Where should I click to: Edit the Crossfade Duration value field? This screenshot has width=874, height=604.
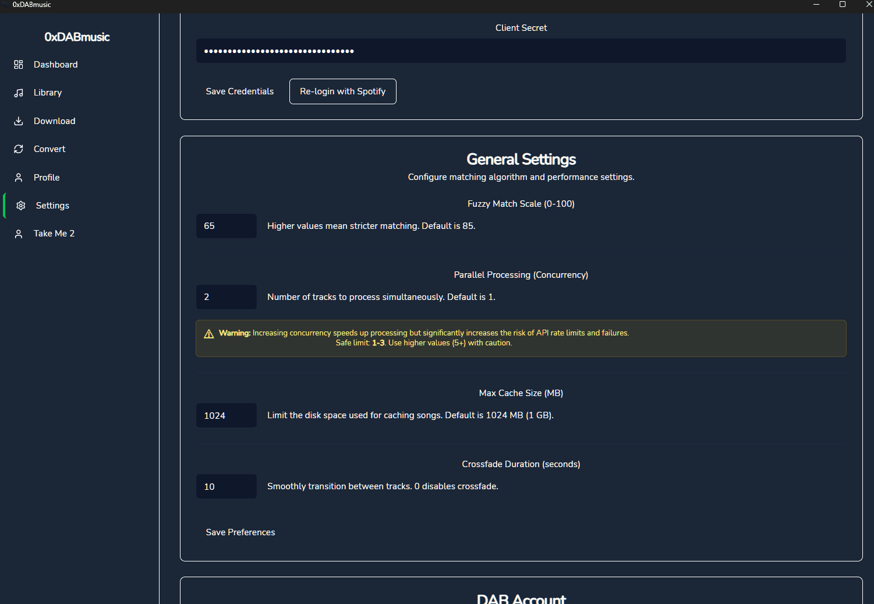[226, 486]
